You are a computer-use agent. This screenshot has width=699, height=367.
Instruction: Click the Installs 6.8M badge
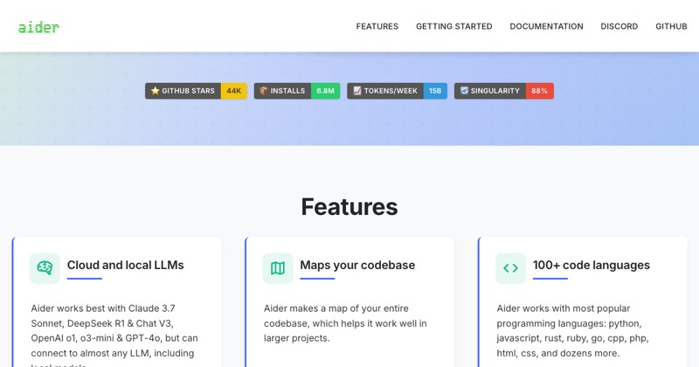297,91
